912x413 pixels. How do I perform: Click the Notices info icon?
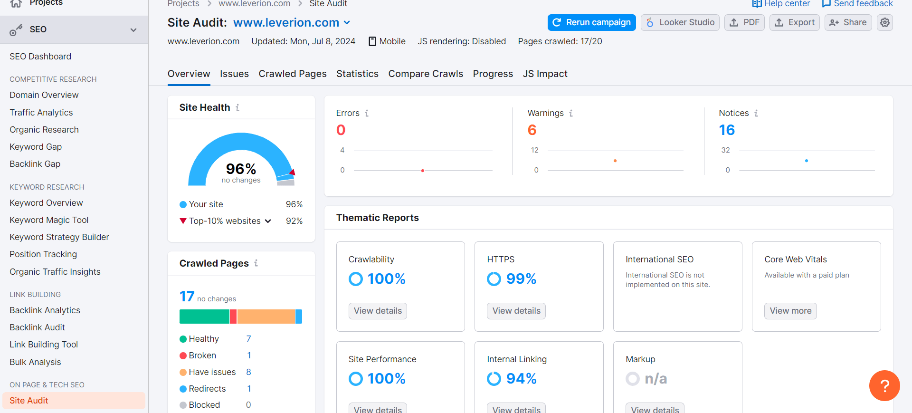coord(756,113)
